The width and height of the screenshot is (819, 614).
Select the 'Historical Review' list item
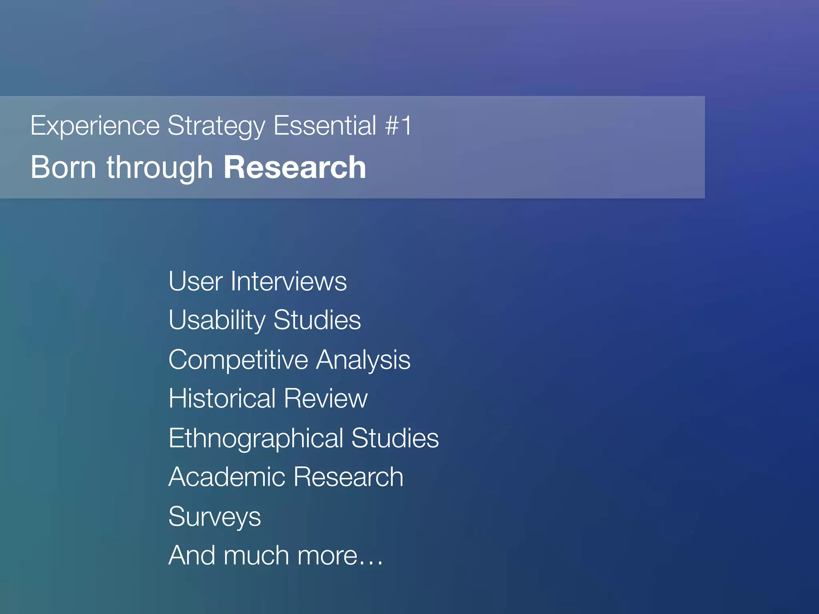click(x=268, y=398)
